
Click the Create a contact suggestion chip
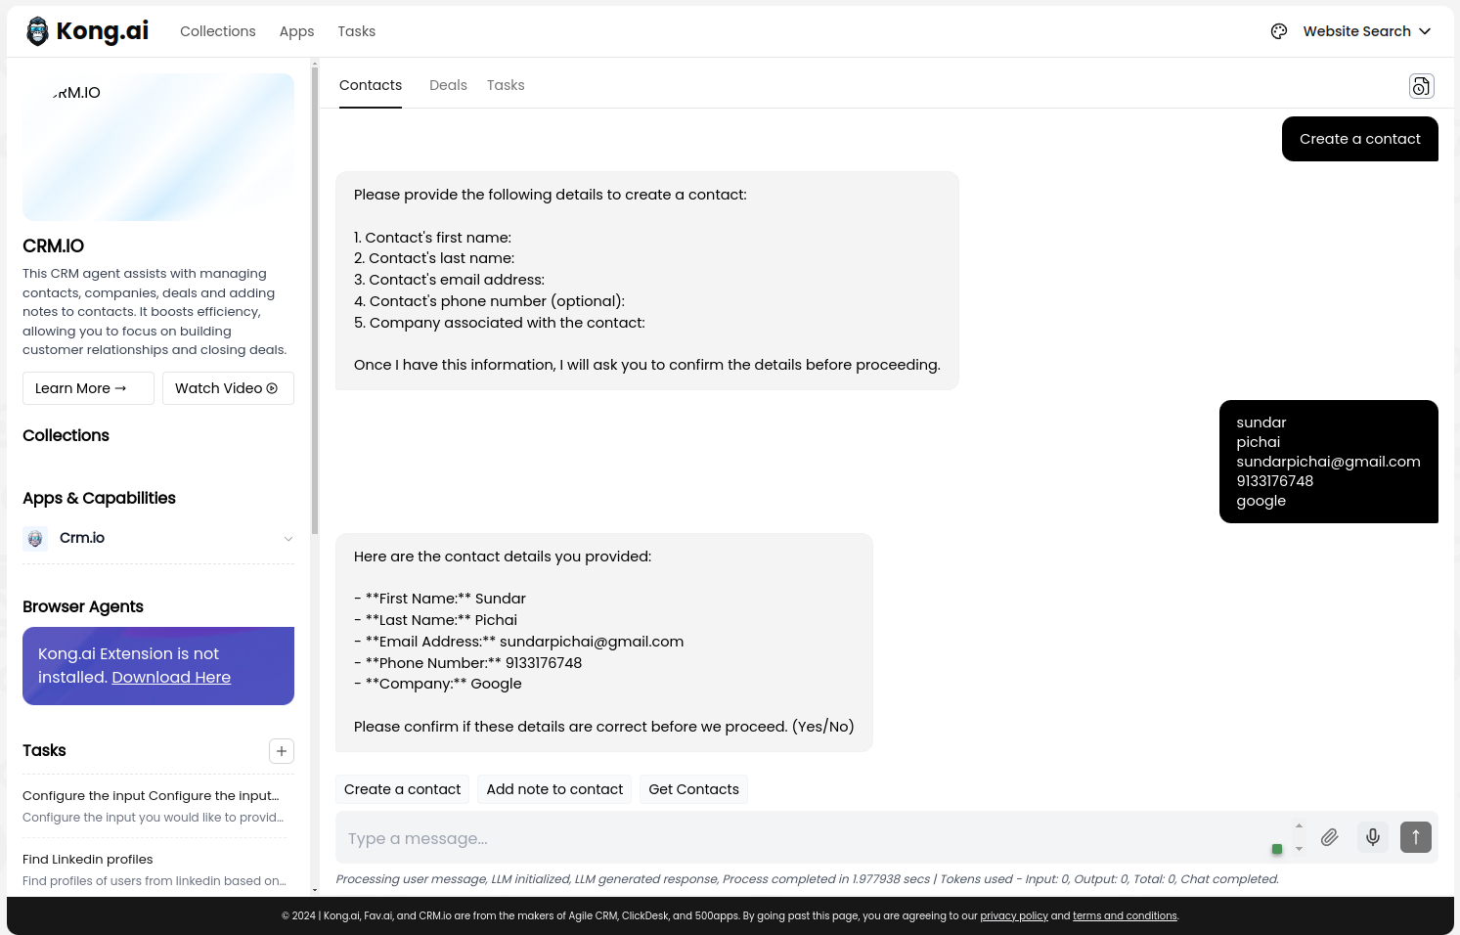point(402,789)
